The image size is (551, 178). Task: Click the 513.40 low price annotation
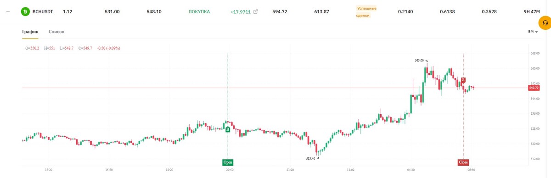click(x=311, y=158)
